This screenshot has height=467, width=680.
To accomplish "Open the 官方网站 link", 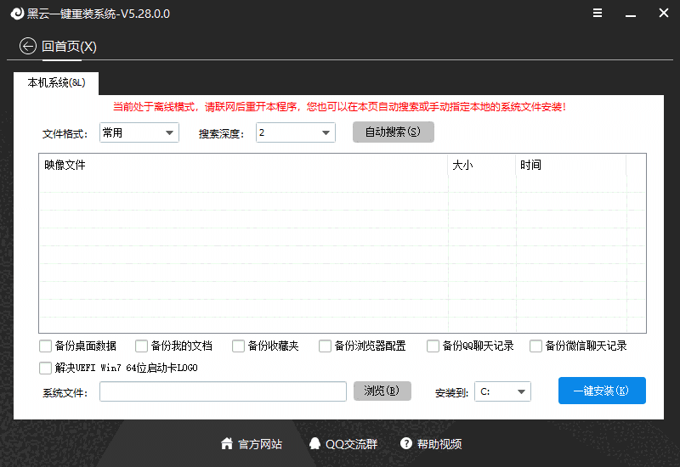I will [x=260, y=444].
